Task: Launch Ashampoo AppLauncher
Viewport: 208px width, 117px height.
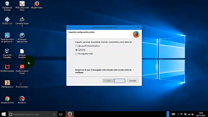Action: tap(22, 38)
